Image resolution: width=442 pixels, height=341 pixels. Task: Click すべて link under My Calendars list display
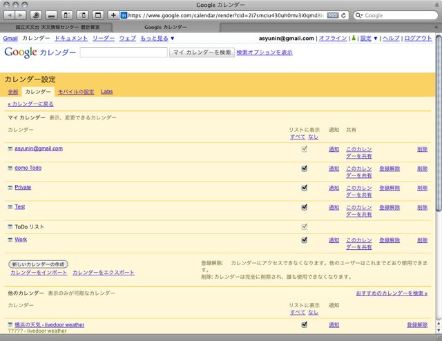click(x=298, y=137)
